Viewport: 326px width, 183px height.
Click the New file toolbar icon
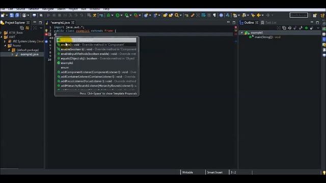click(3, 15)
